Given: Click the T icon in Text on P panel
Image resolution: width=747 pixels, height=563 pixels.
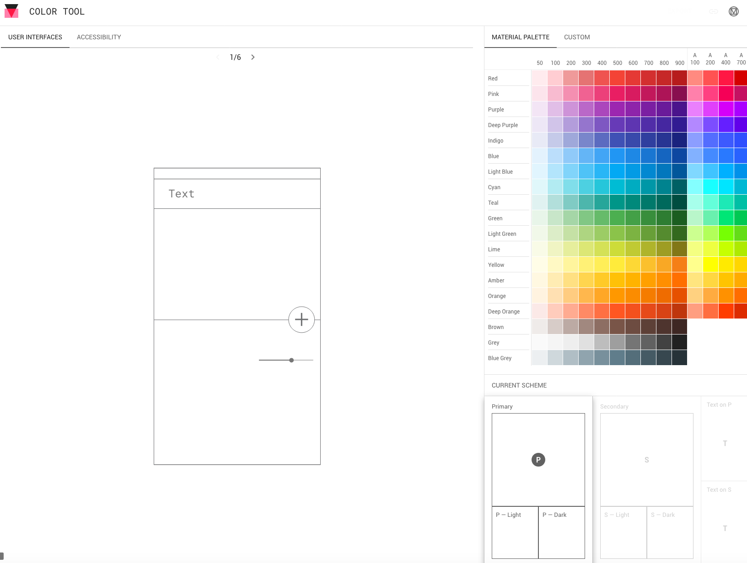Looking at the screenshot, I should [725, 443].
